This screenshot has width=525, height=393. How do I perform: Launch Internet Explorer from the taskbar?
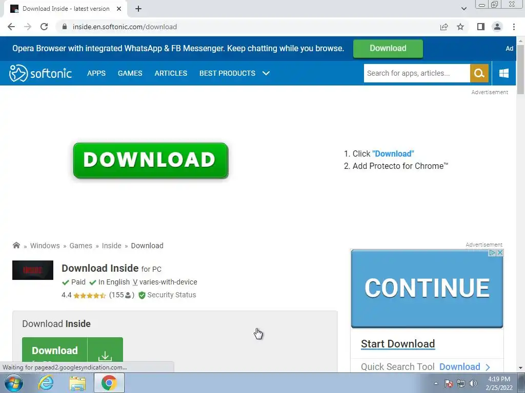pyautogui.click(x=46, y=383)
